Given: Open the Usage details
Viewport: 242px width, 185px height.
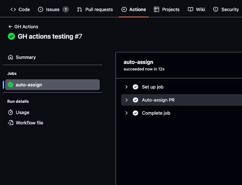Looking at the screenshot, I should [22, 112].
